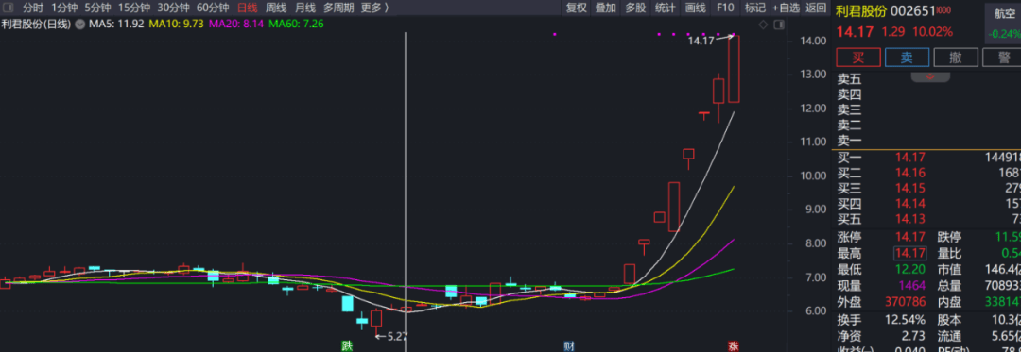This screenshot has height=352, width=1021.
Task: Toggle the left sidebar panel icon
Action: [x=8, y=8]
